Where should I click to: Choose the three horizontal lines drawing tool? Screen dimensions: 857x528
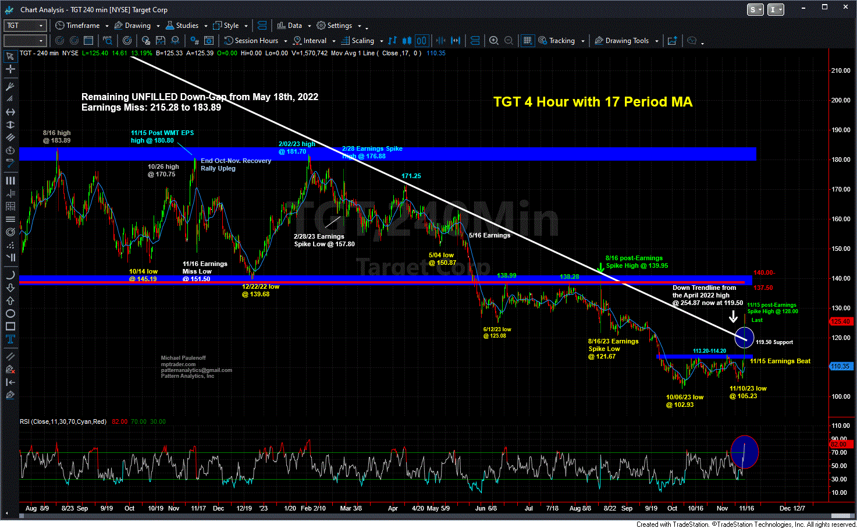(x=10, y=219)
